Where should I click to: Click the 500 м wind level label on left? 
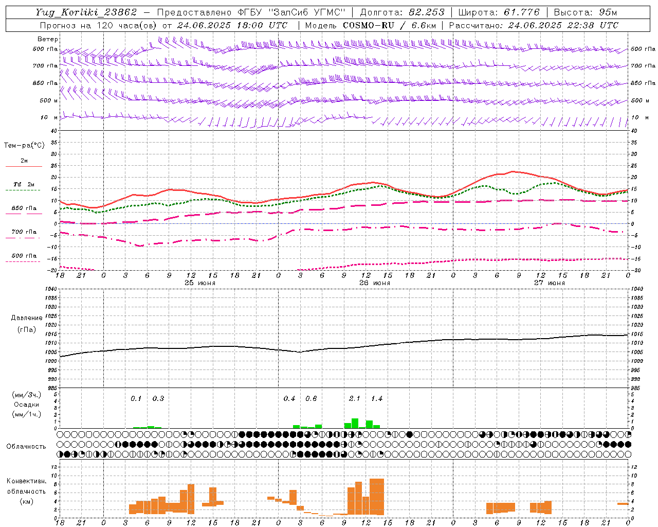(49, 100)
